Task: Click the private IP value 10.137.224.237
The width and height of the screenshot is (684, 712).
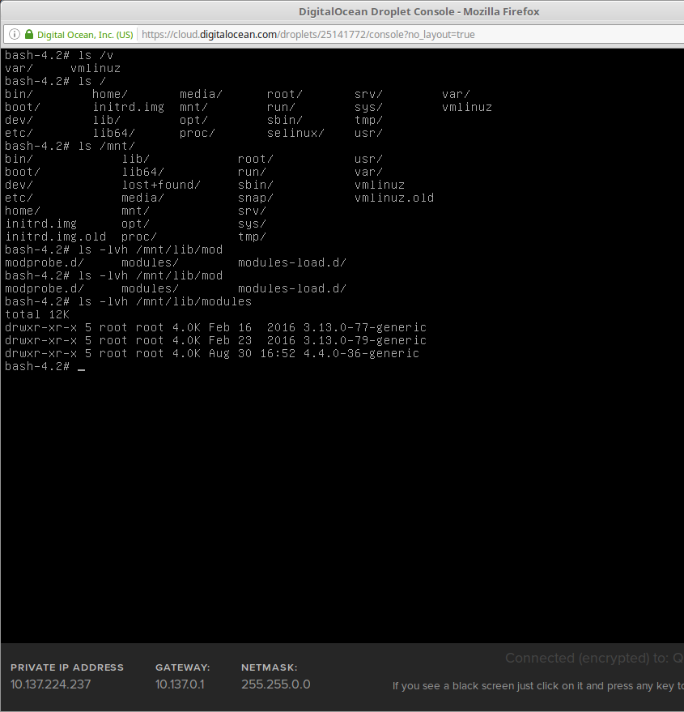Action: [x=50, y=684]
